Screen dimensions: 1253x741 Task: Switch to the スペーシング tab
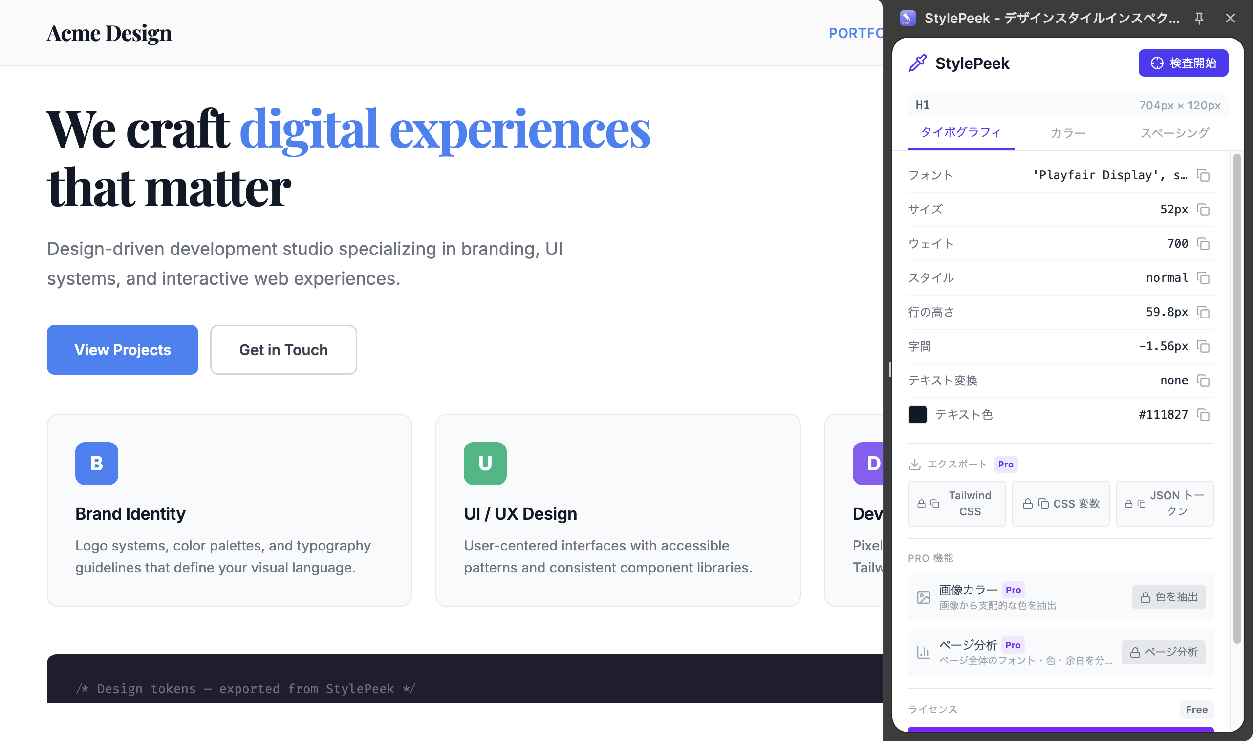[1174, 133]
